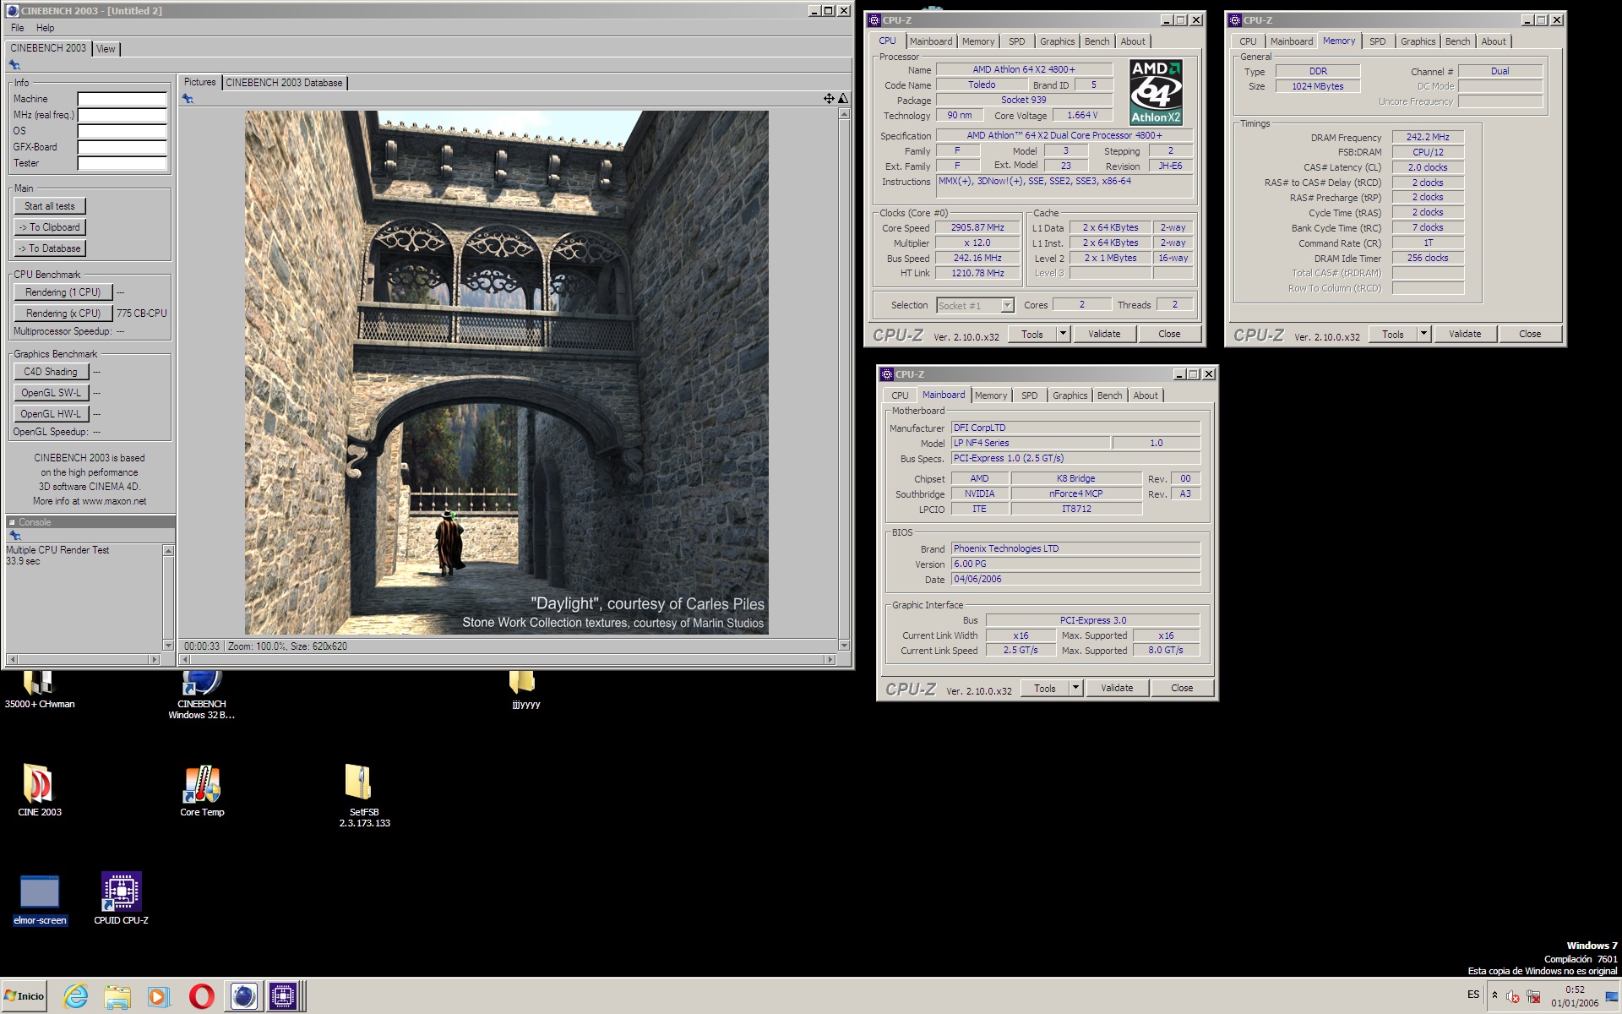Select the Core Temp desktop shortcut
This screenshot has height=1014, width=1622.
pos(202,790)
